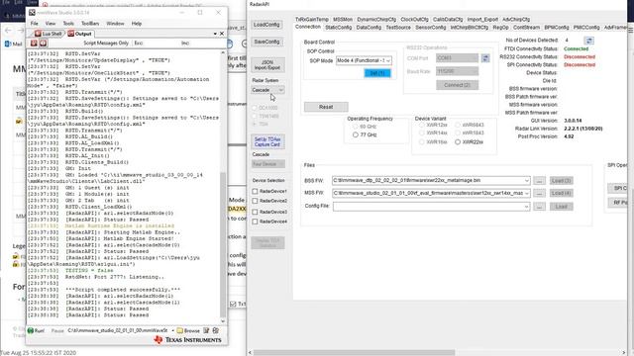Enable the RadarDevice4 checkbox
This screenshot has height=356, width=634.
[x=255, y=222]
